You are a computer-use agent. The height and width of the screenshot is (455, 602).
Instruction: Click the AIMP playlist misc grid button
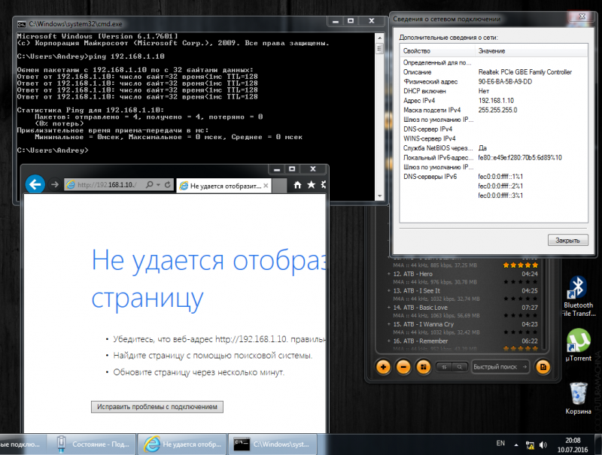pyautogui.click(x=423, y=367)
